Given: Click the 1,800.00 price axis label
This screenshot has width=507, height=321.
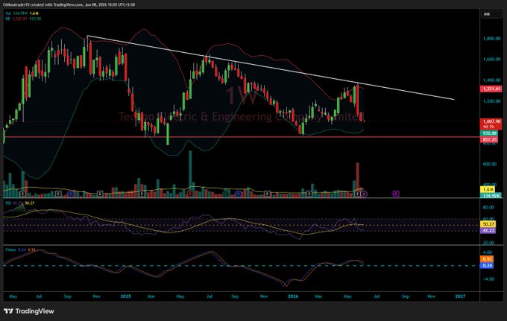Looking at the screenshot, I should tap(491, 39).
